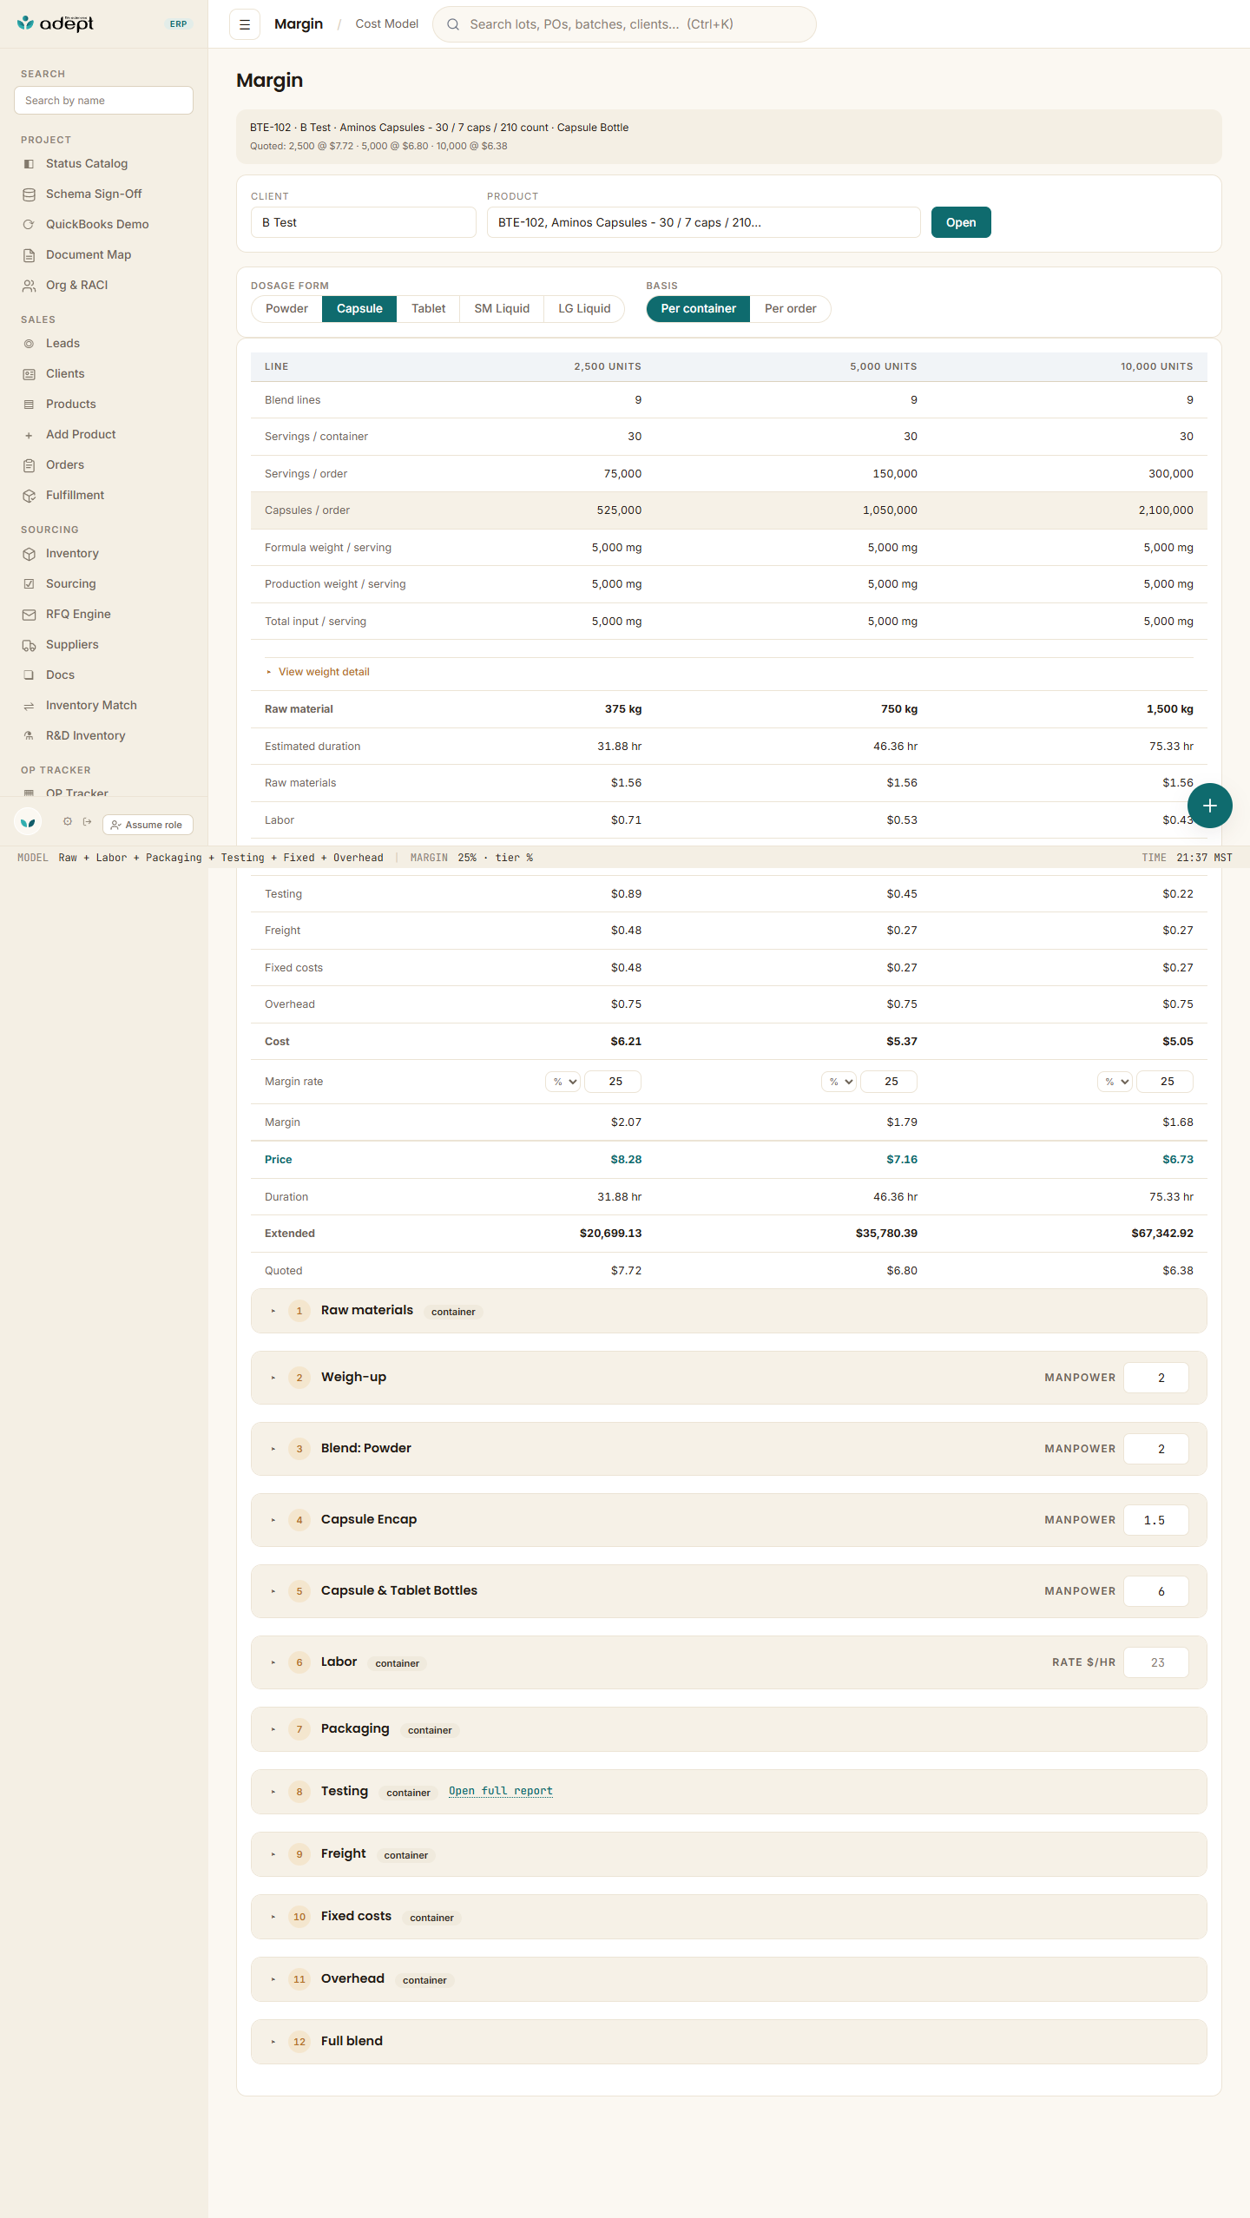The width and height of the screenshot is (1250, 2218).
Task: Open the full testing report link
Action: coord(501,1791)
